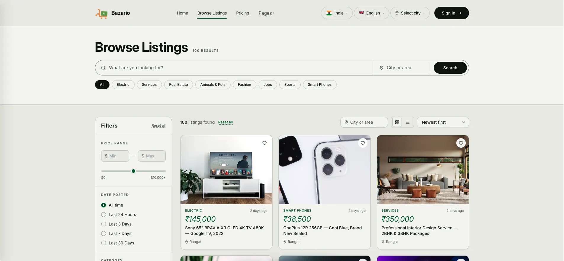The height and width of the screenshot is (261, 564).
Task: Switch to grid view layout
Action: 397,122
